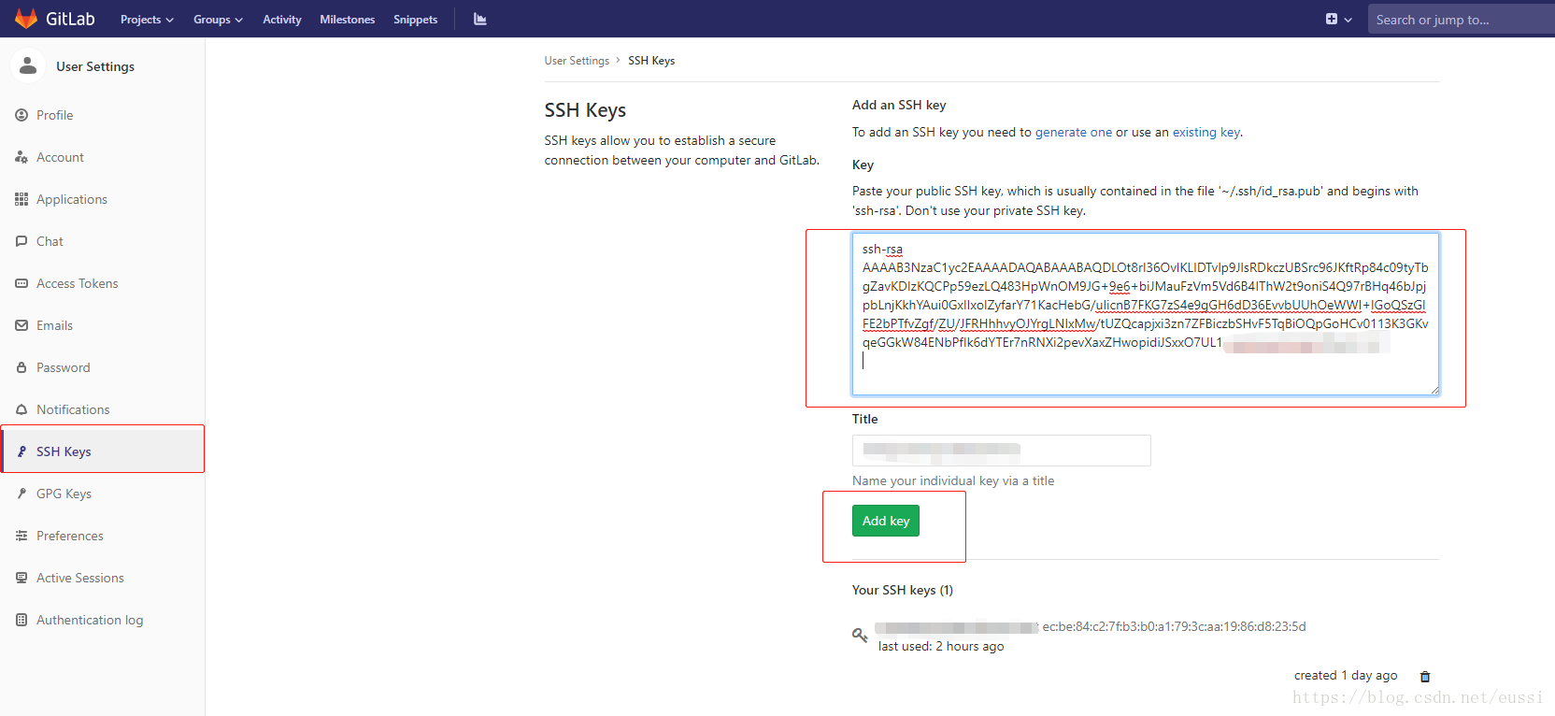Click the SSH Keys key icon

(x=21, y=451)
